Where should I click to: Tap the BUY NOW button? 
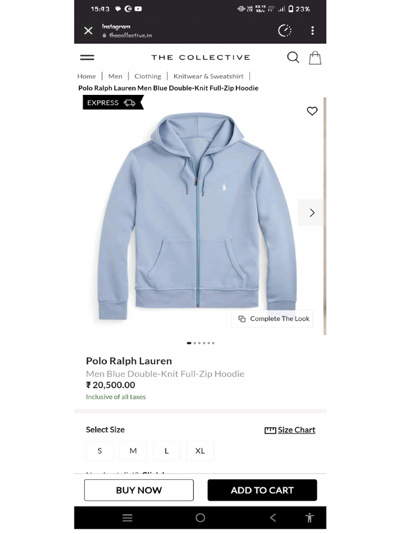pyautogui.click(x=139, y=490)
